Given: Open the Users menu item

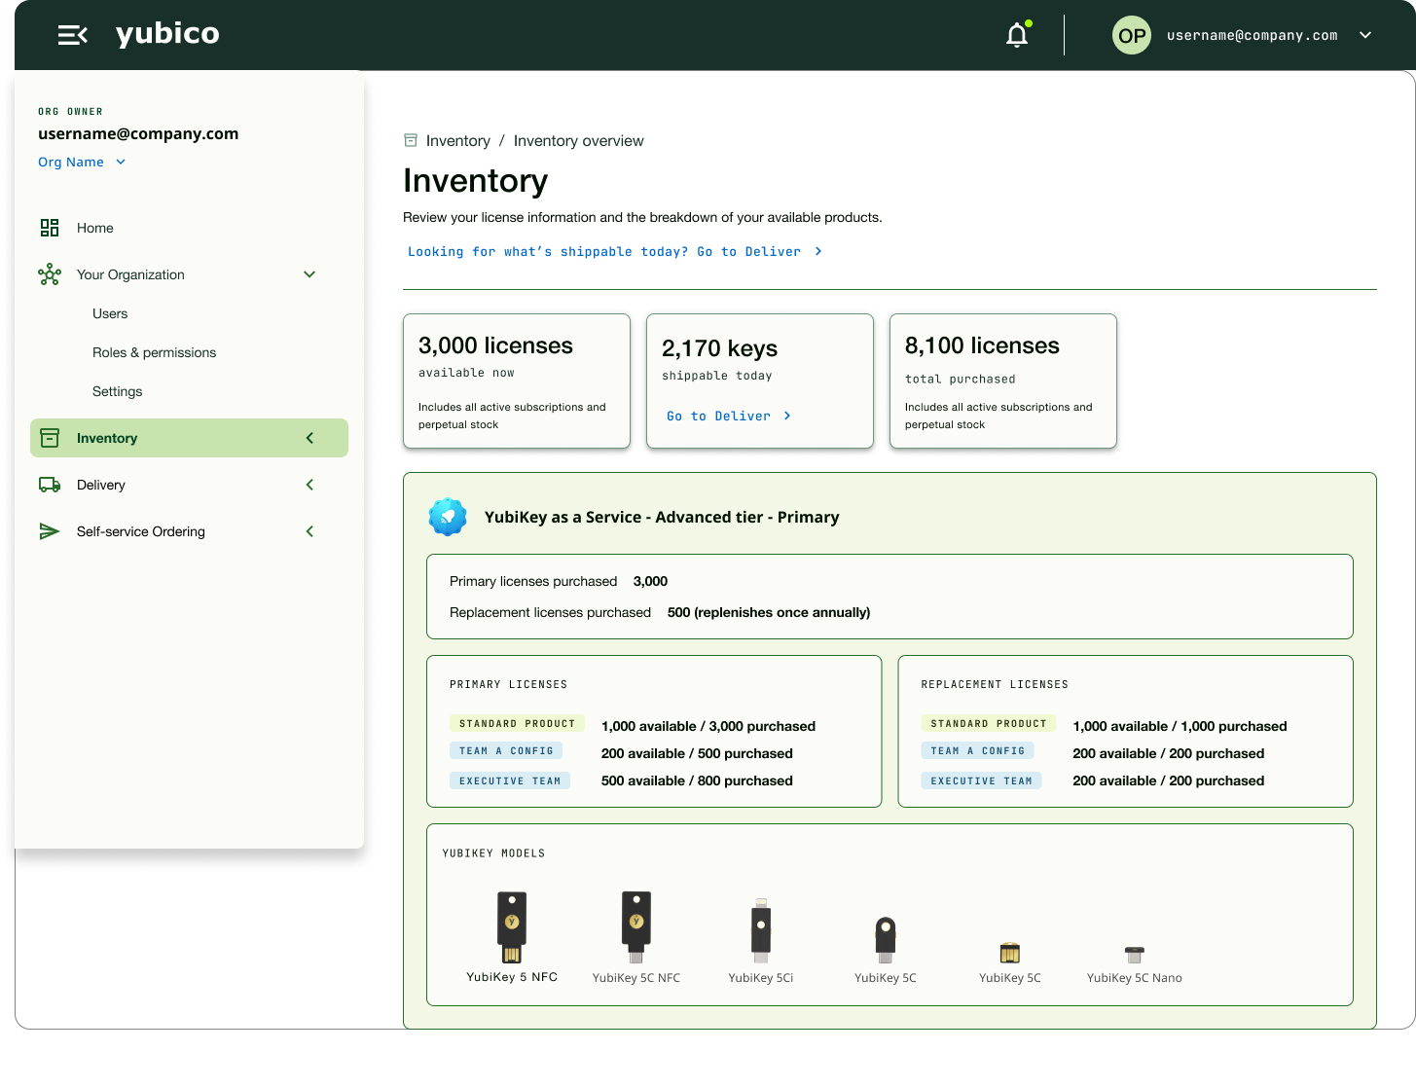Looking at the screenshot, I should tap(110, 313).
